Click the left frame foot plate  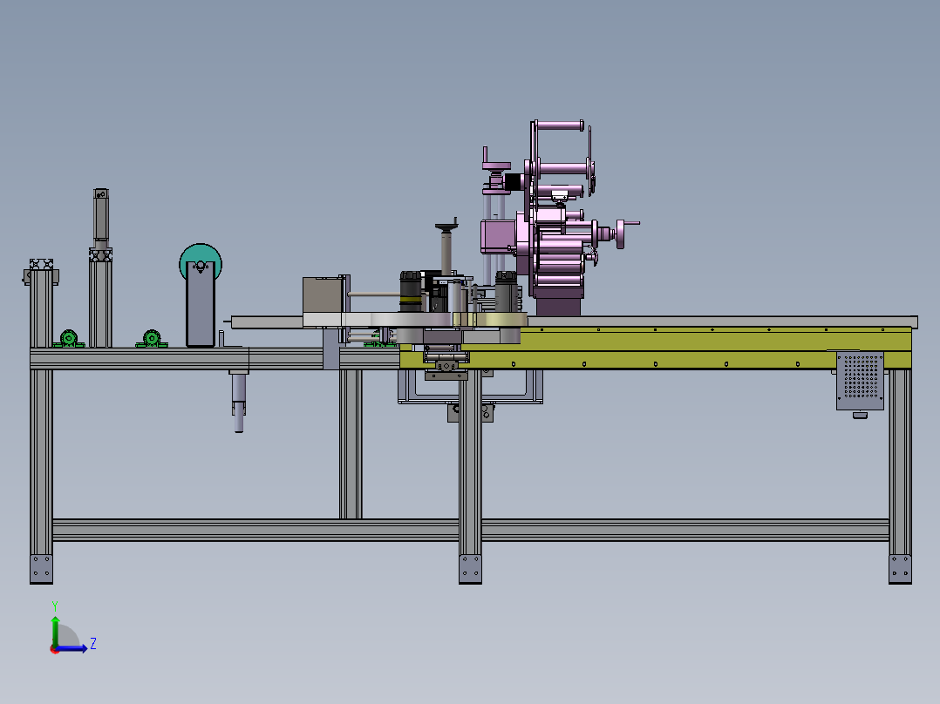[x=41, y=569]
